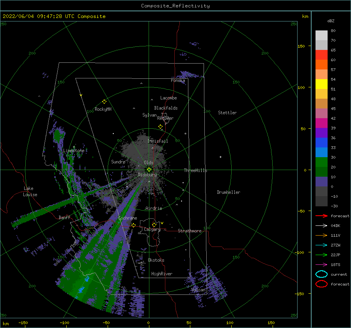Click the Okotoks label
The height and width of the screenshot is (328, 351).
[x=156, y=261]
